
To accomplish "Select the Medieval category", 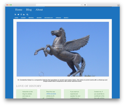I will [x=31, y=18].
